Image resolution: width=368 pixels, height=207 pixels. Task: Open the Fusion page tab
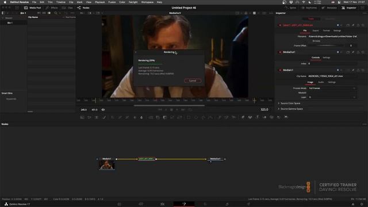coord(184,204)
